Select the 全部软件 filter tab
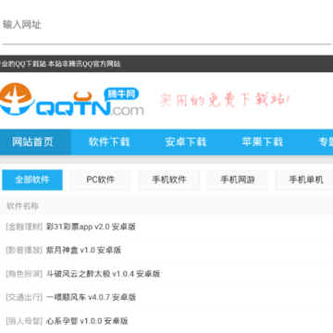This screenshot has width=333, height=333. click(32, 179)
